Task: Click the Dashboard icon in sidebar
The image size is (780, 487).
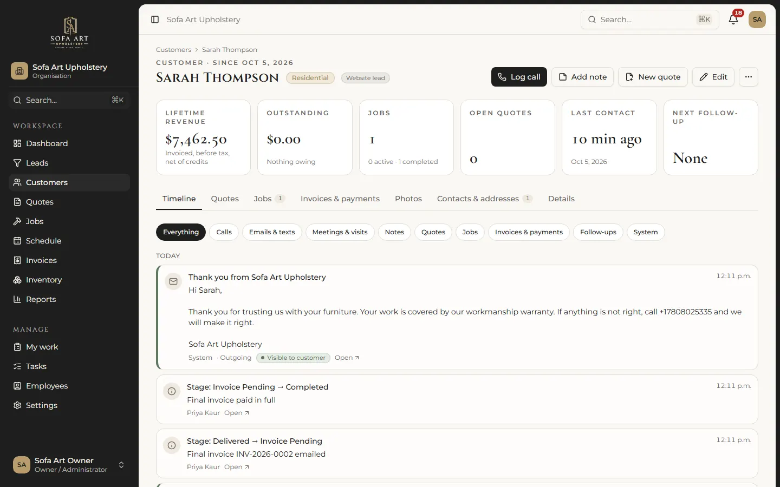Action: [x=17, y=143]
